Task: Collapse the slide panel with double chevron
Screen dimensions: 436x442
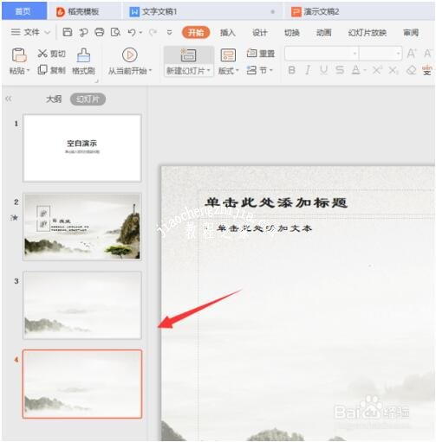Action: coord(9,99)
